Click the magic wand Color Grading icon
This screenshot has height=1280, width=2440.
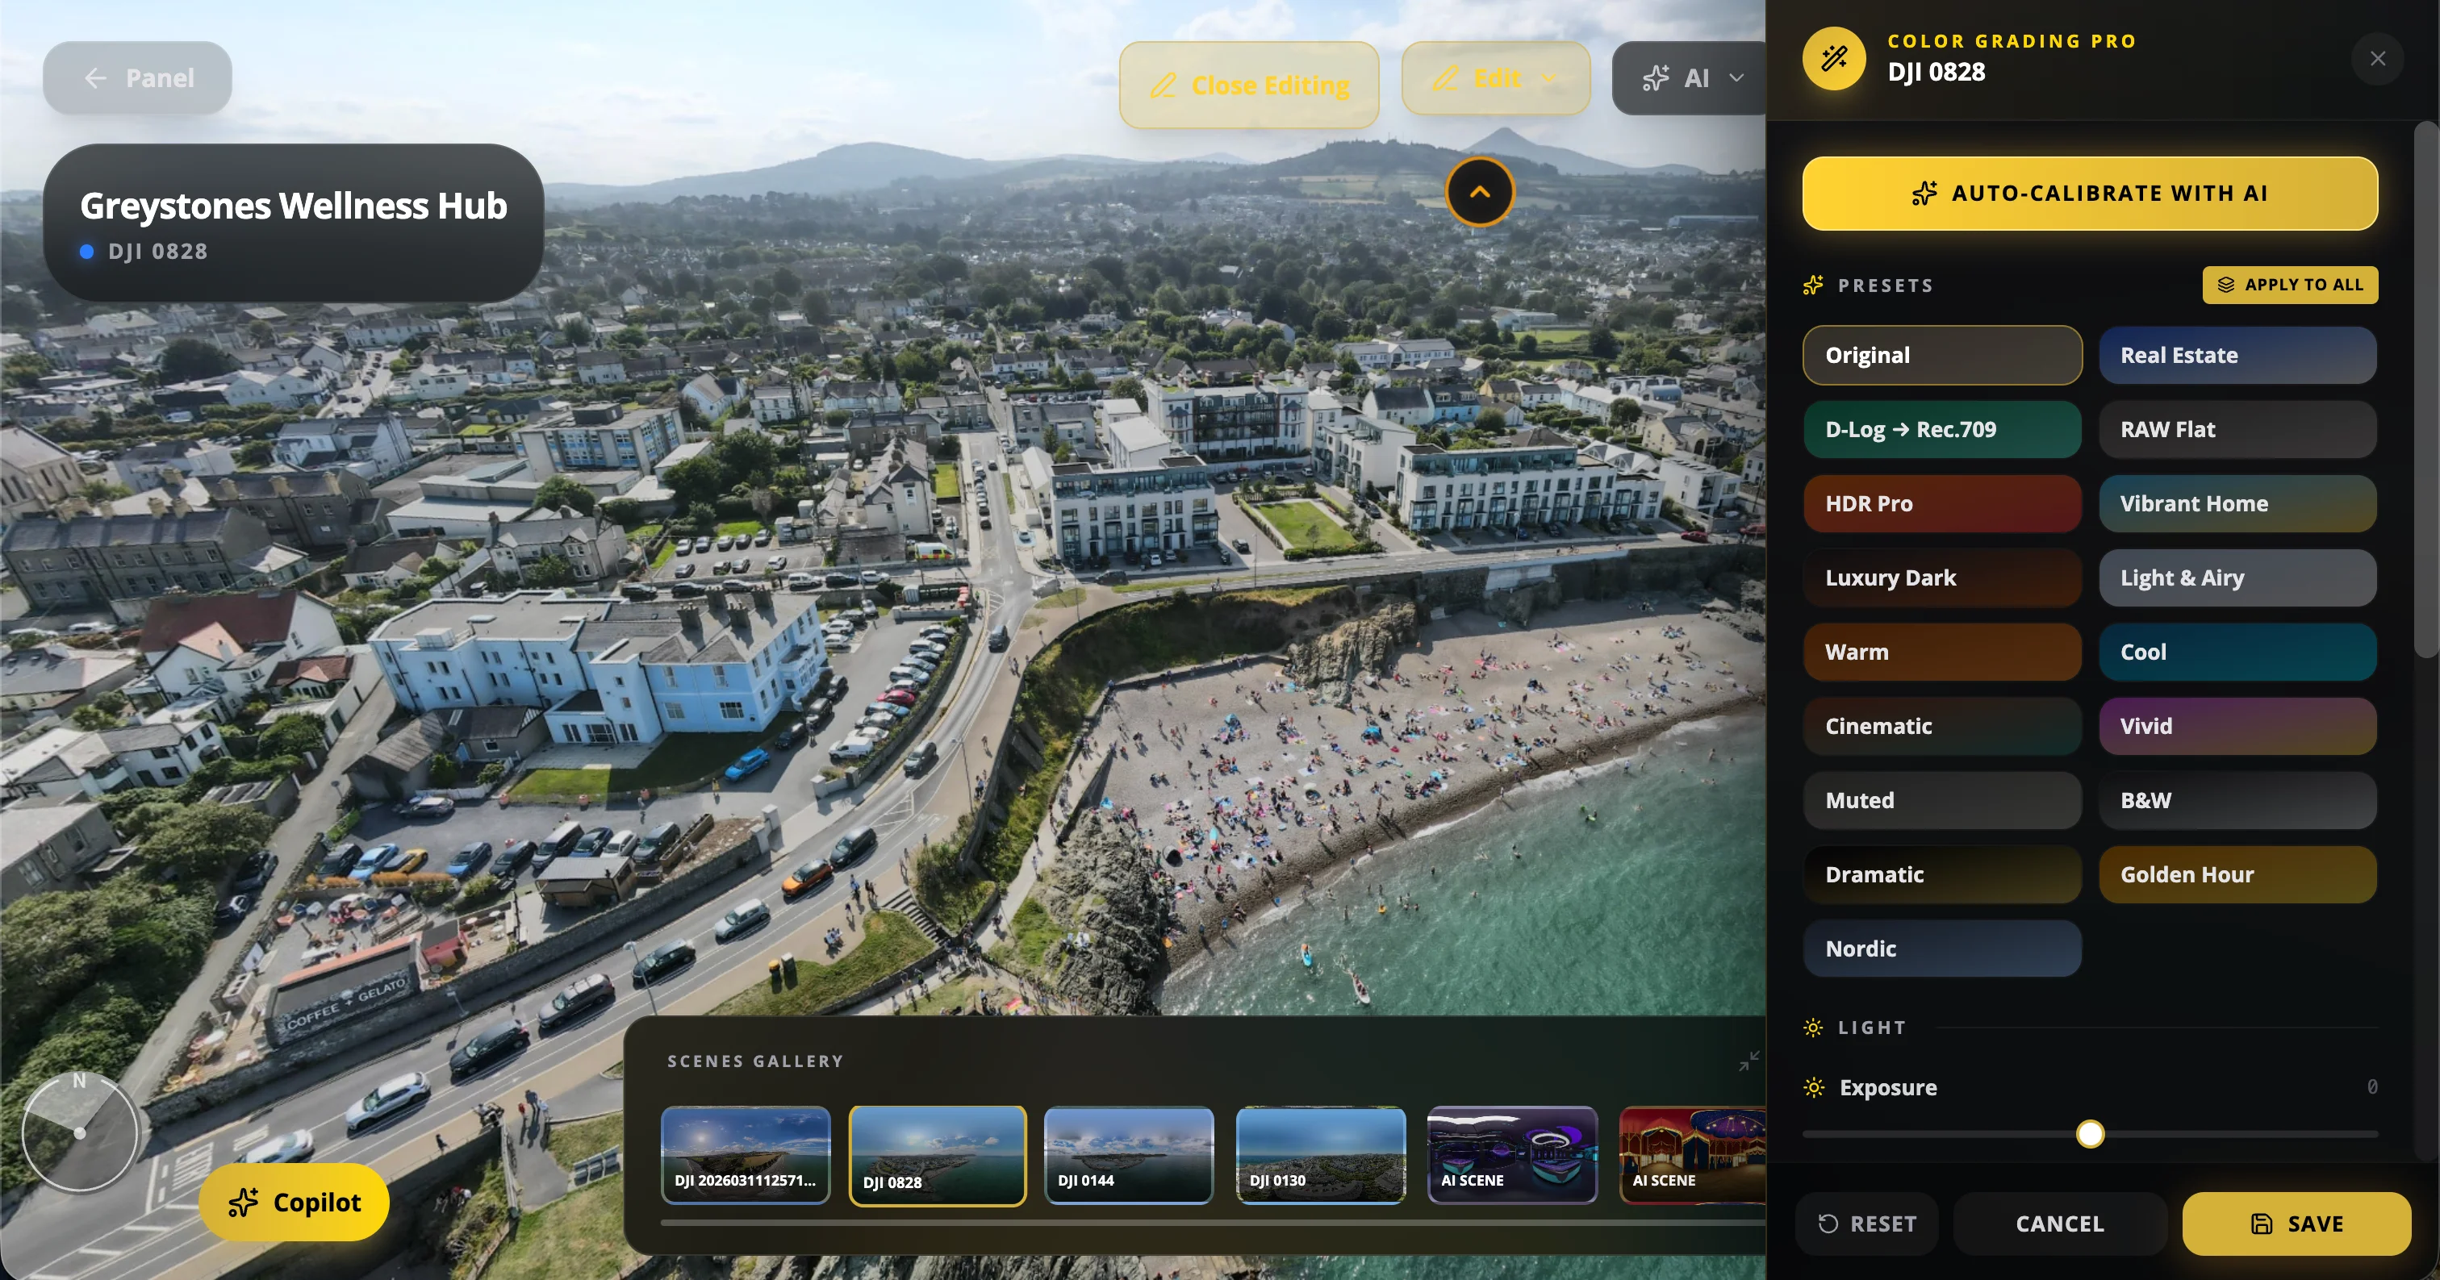click(1834, 59)
